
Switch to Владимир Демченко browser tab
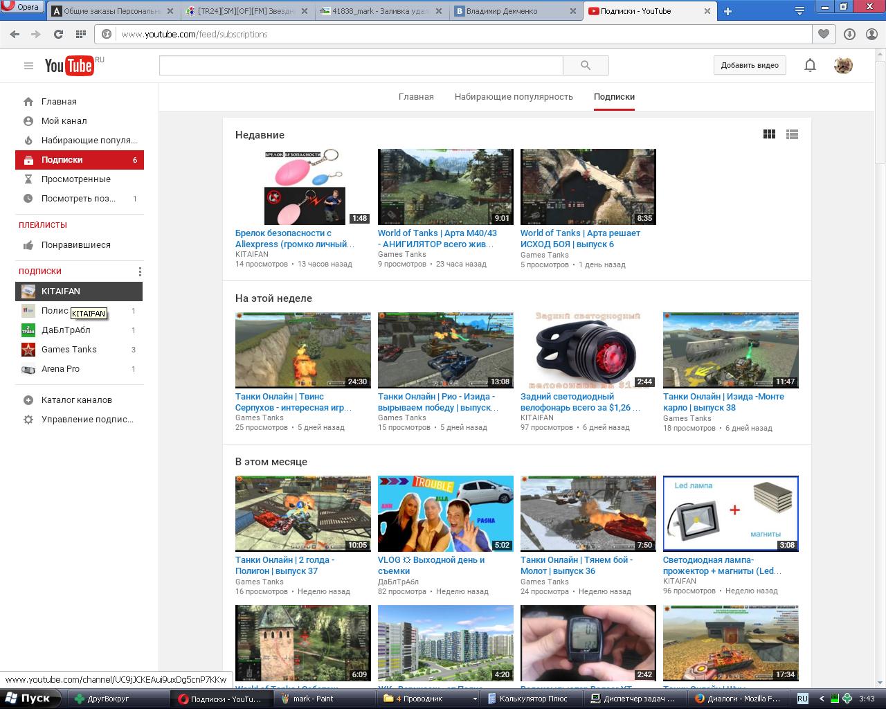tap(516, 11)
